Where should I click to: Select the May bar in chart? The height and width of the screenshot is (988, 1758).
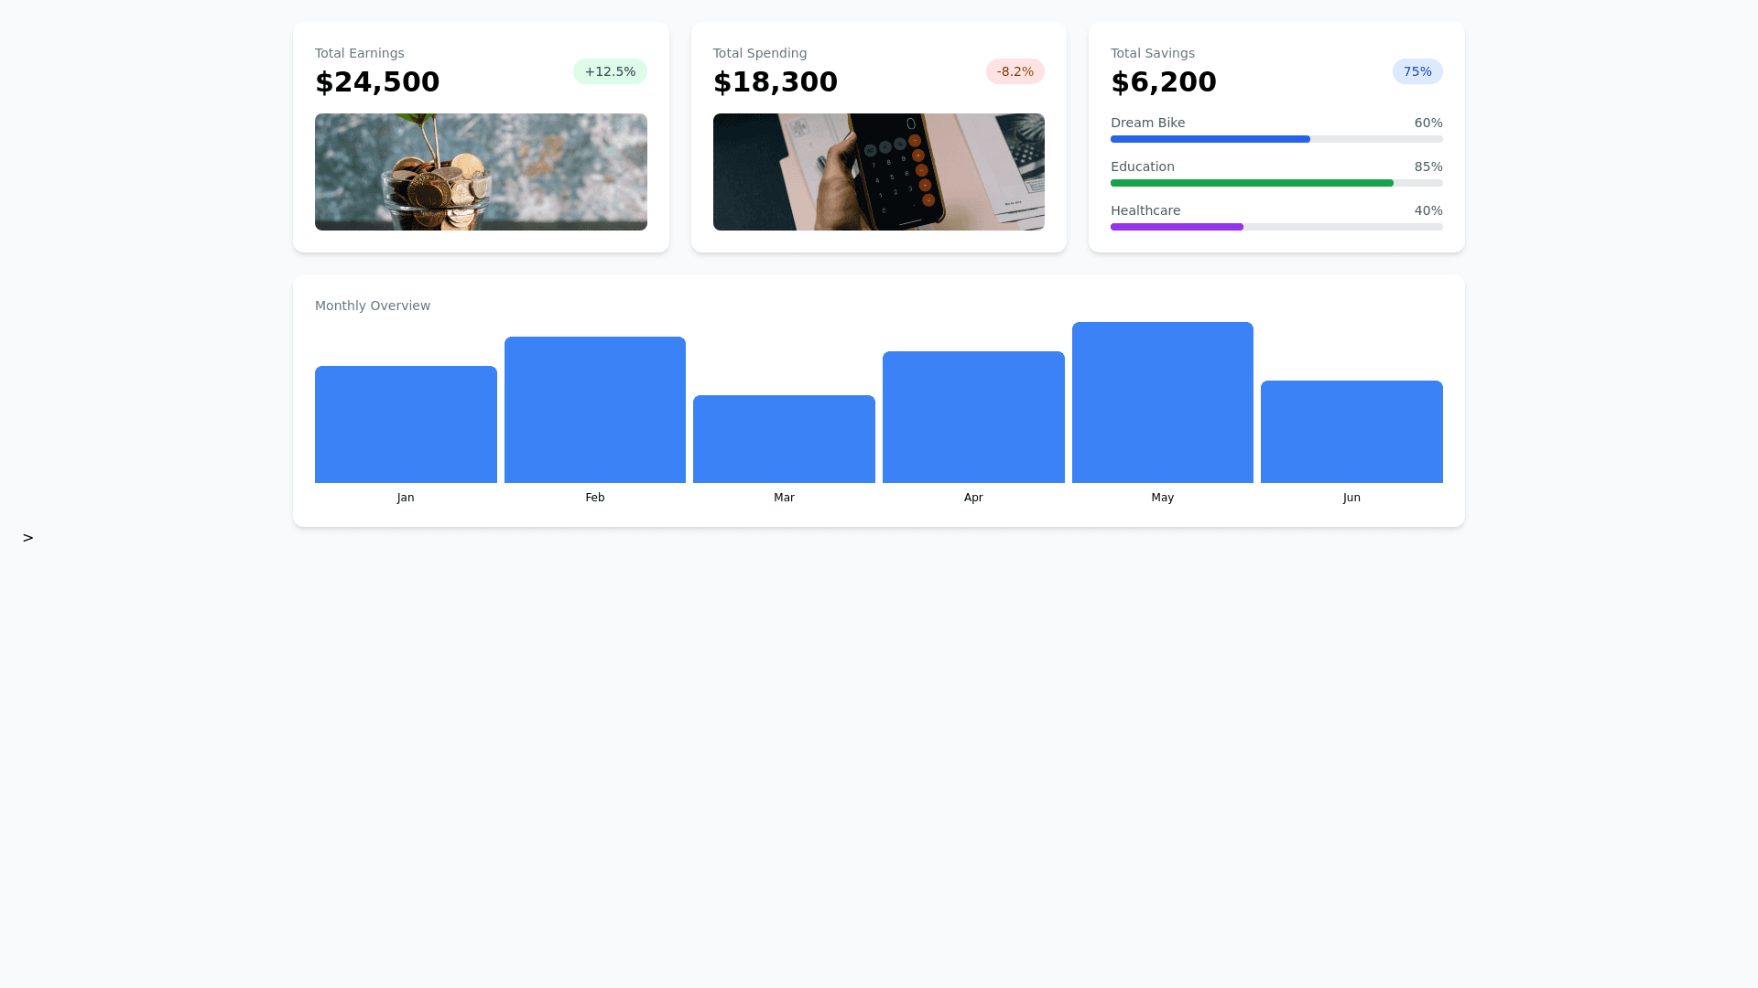[x=1162, y=403]
